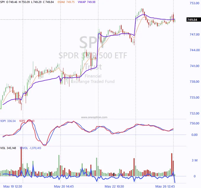Click the May 20 14:45 time label
201x188 pixels.
point(64,186)
